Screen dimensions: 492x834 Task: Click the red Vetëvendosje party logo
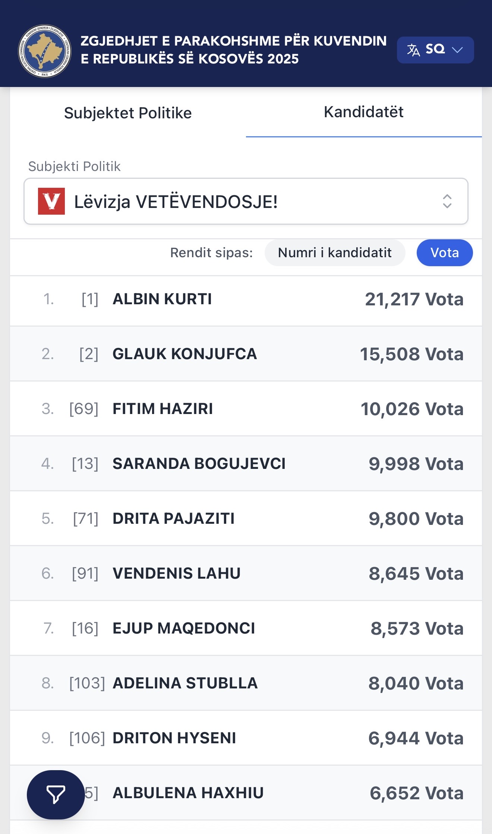coord(51,201)
